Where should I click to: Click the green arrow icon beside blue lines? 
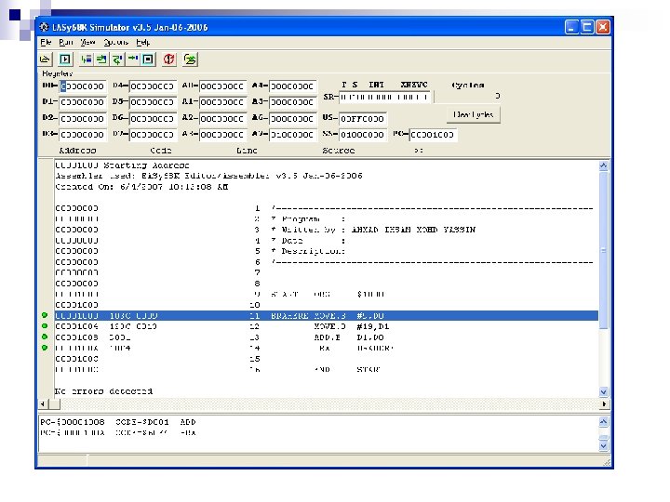(x=86, y=59)
